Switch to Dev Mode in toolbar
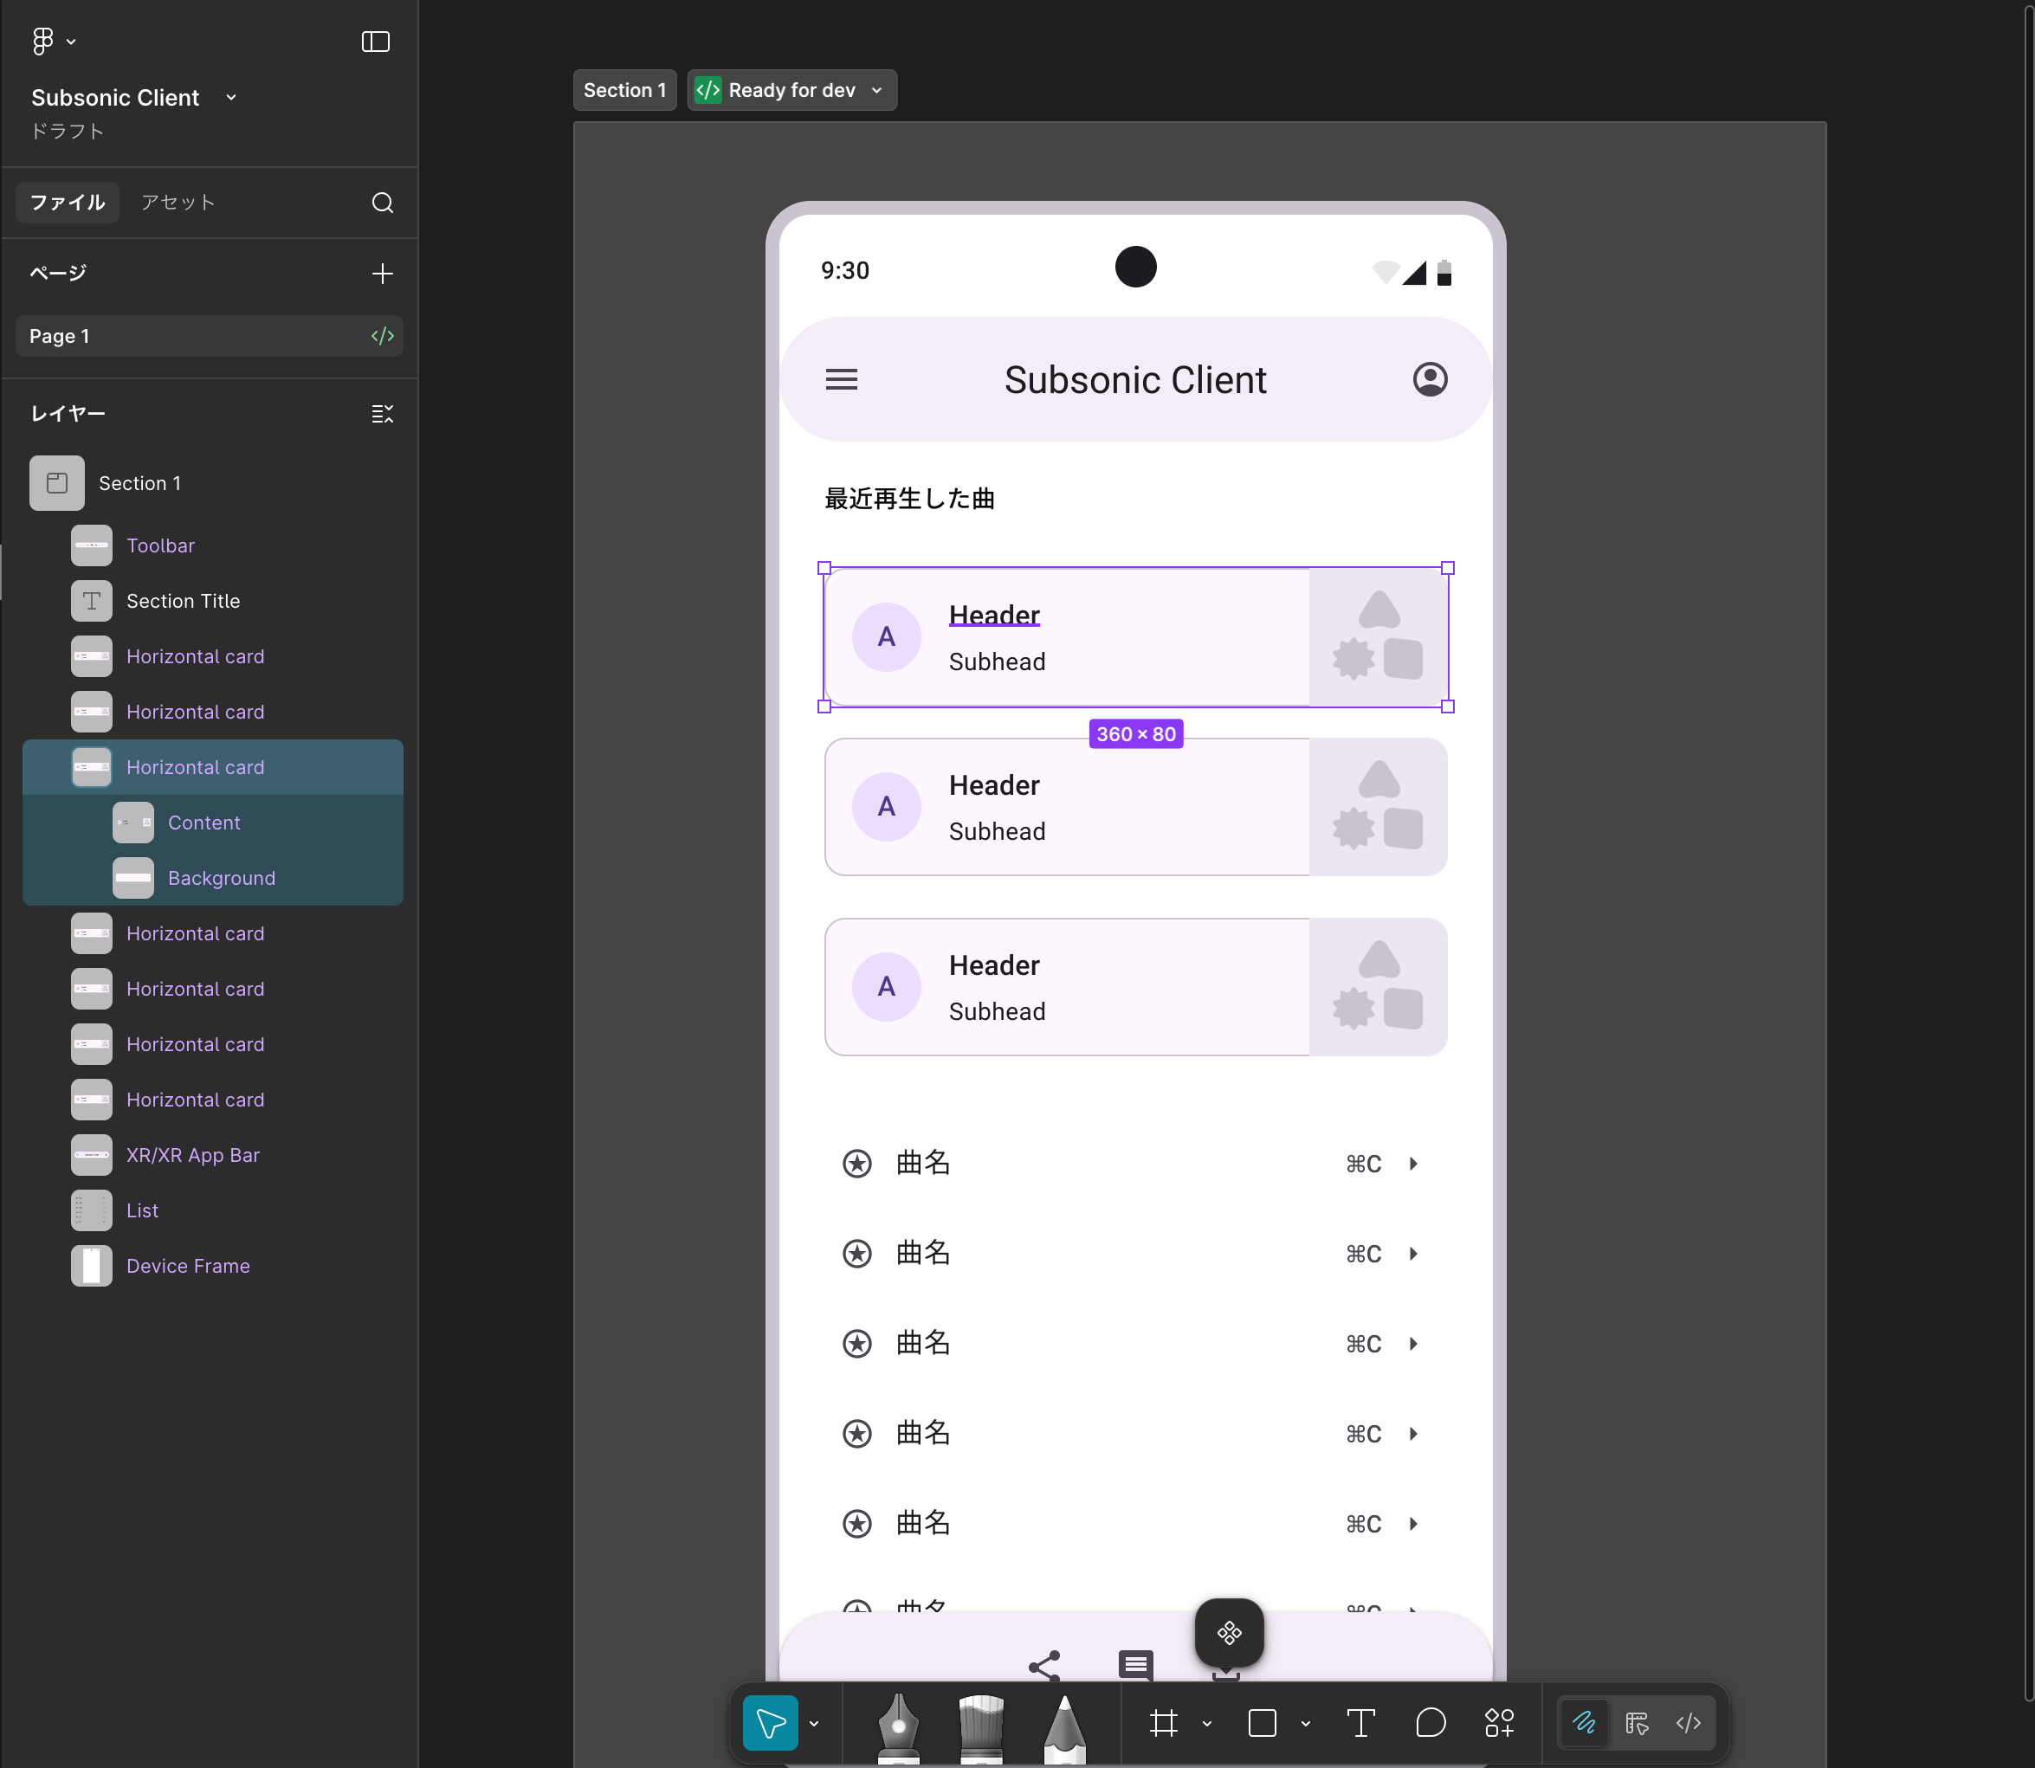2035x1768 pixels. coord(1689,1723)
